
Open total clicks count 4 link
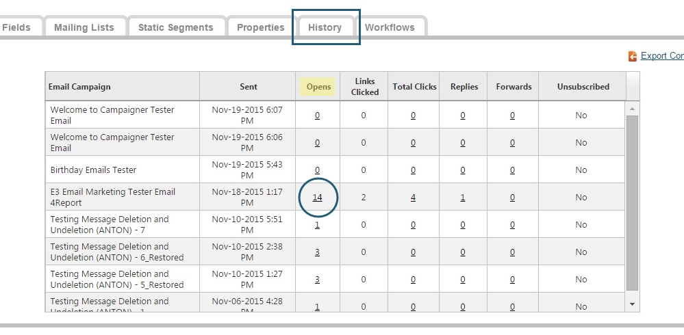click(x=413, y=198)
